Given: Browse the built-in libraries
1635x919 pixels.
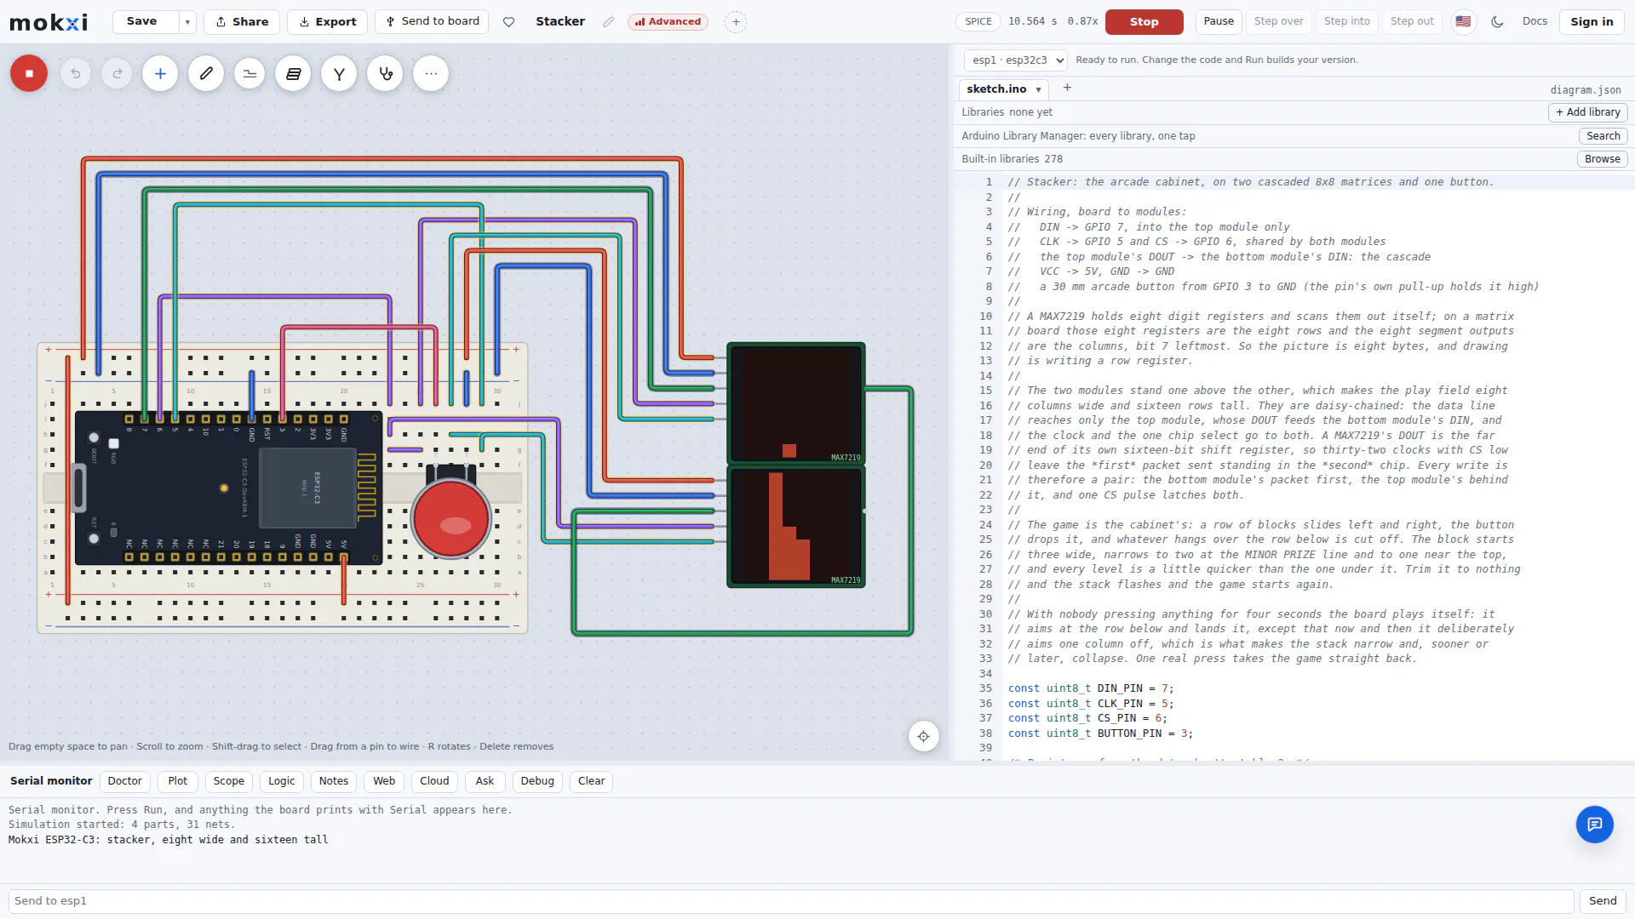Looking at the screenshot, I should coord(1602,159).
